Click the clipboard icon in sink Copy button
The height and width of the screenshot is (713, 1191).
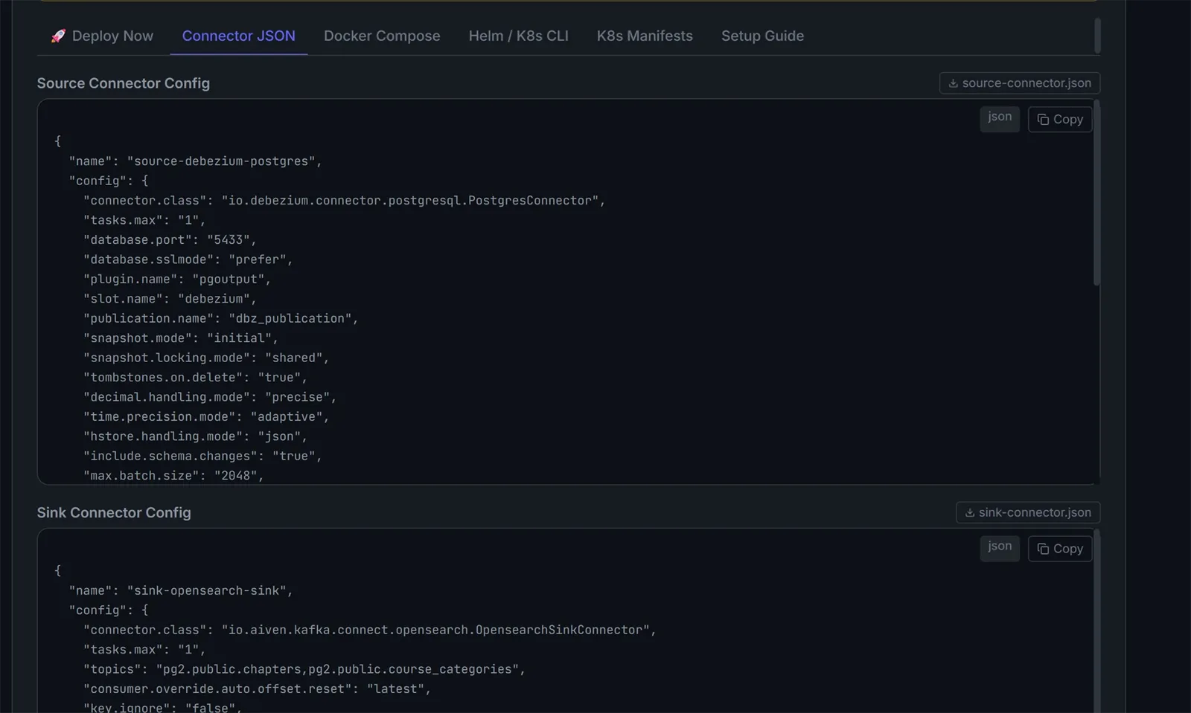pyautogui.click(x=1043, y=549)
